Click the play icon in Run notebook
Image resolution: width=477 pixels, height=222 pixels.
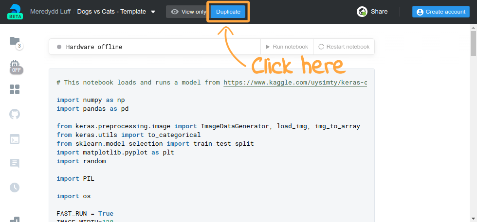coord(268,47)
